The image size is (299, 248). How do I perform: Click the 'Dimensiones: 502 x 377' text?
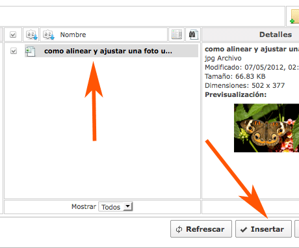coord(244,85)
